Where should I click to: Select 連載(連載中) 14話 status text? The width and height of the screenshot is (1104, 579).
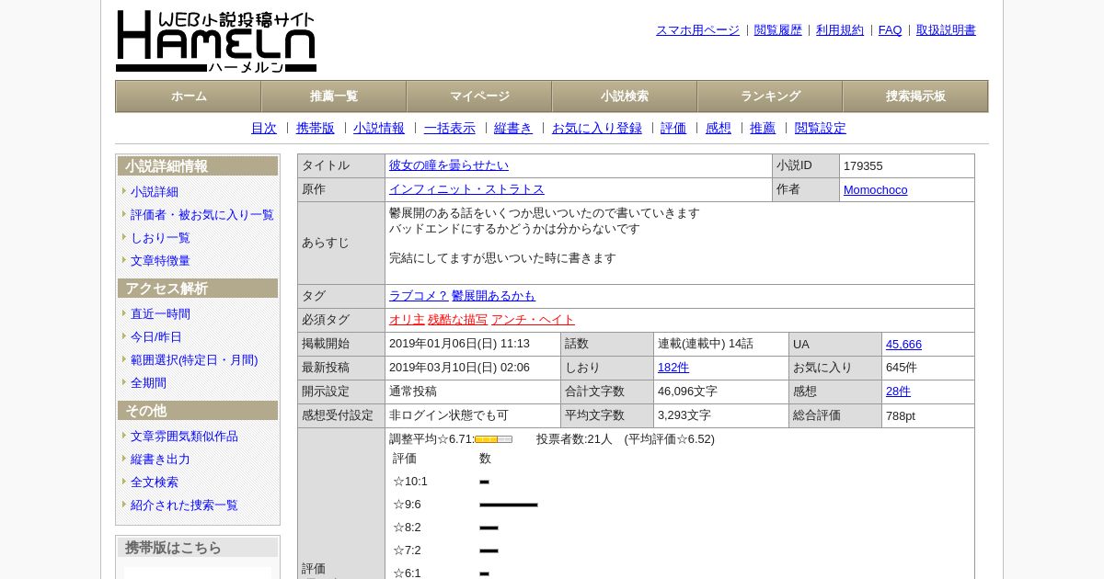(706, 344)
